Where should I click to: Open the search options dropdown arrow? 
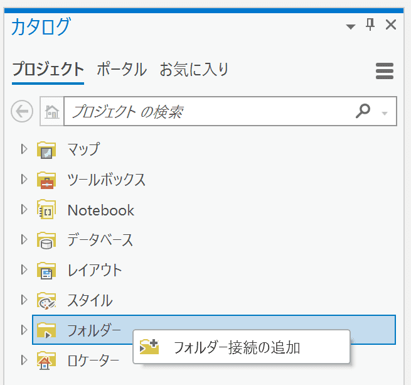pyautogui.click(x=385, y=114)
